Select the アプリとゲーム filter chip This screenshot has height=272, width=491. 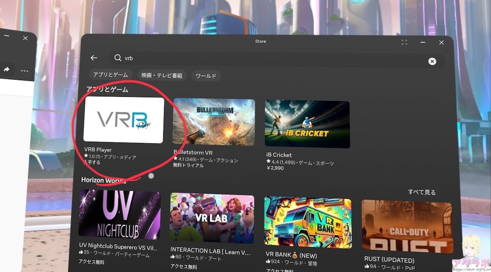pyautogui.click(x=110, y=75)
